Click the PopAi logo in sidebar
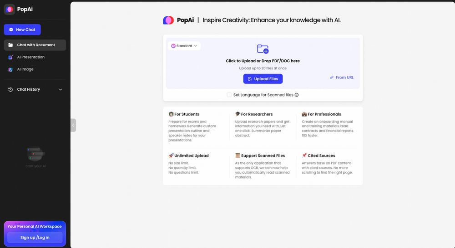The width and height of the screenshot is (455, 248). [x=9, y=9]
